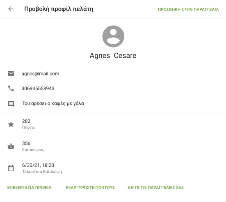Click the 282 points value

click(x=26, y=121)
